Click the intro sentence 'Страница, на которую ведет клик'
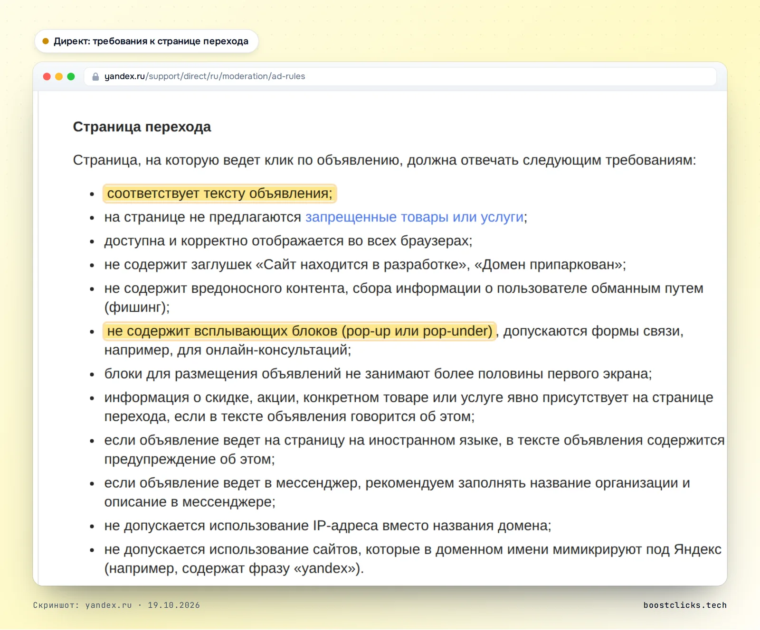760x630 pixels. tap(384, 160)
